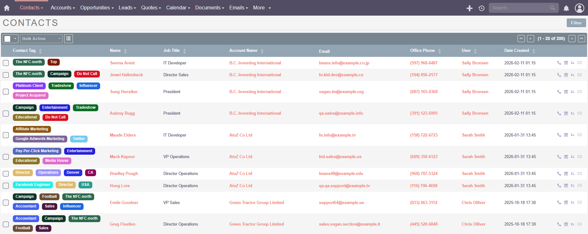Open the Bulk Action dropdown

(41, 39)
